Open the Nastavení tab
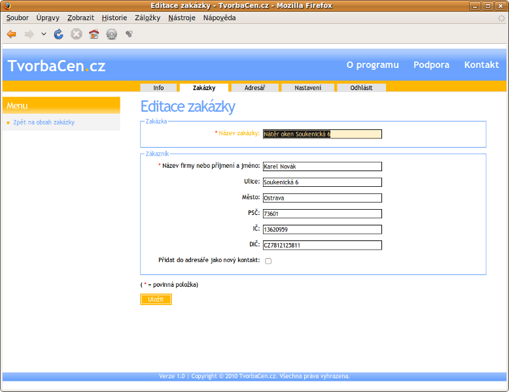Viewport: 509px width, 392px height. (x=307, y=88)
